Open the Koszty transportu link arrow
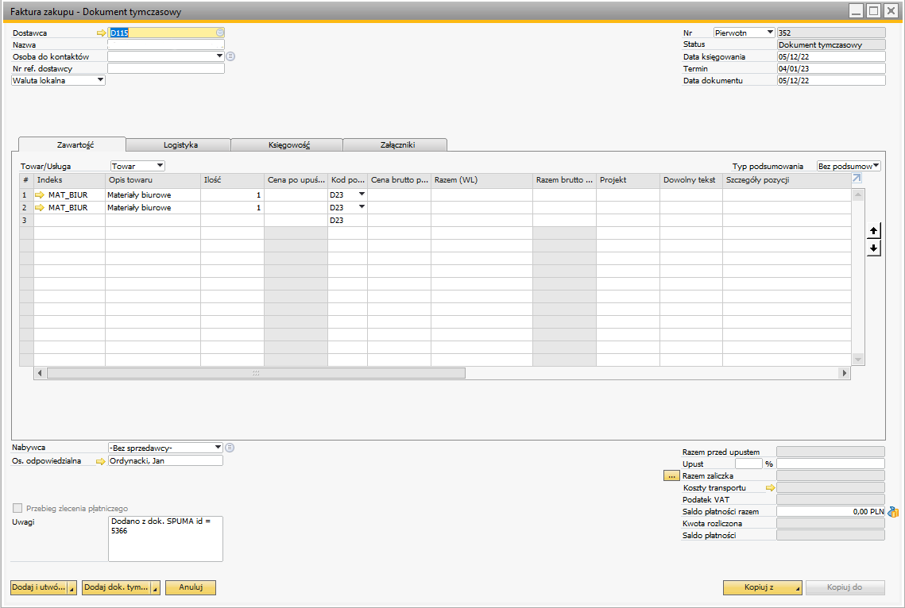Viewport: 905px width, 608px height. coord(770,487)
